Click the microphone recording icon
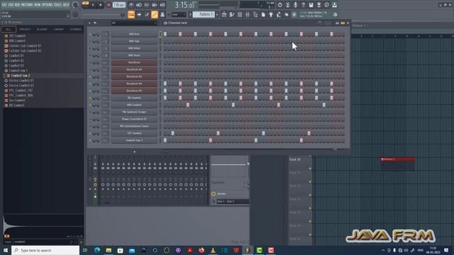The height and width of the screenshot is (255, 454). (295, 5)
